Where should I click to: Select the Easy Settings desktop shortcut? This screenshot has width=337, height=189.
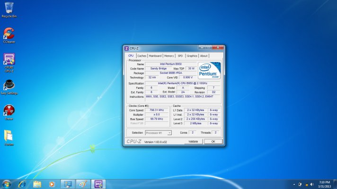(9, 87)
